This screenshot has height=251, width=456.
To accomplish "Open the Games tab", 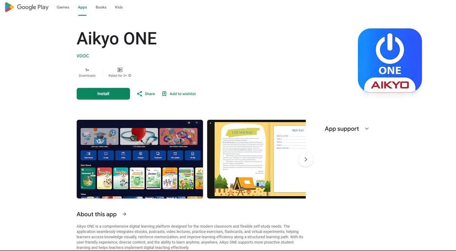I will (63, 7).
